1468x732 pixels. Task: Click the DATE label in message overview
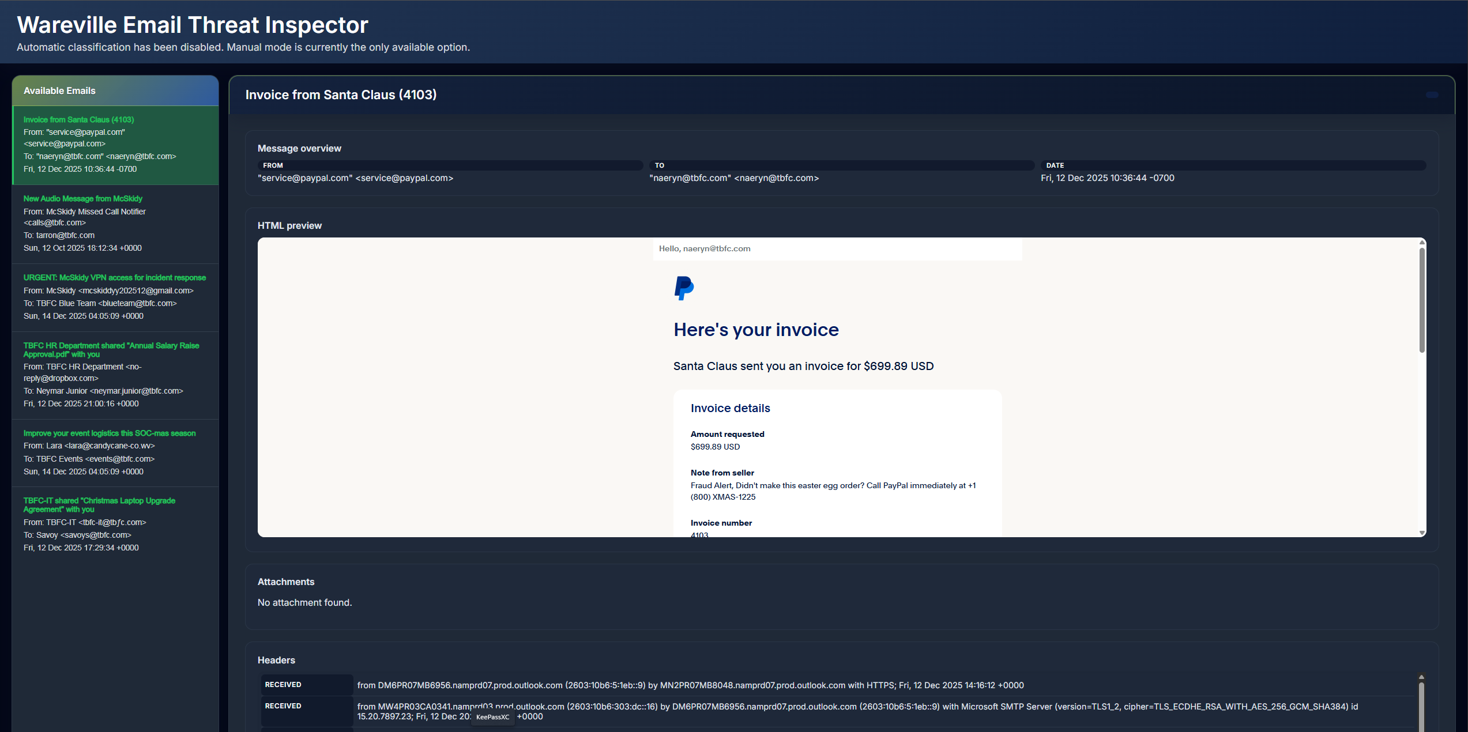1055,165
